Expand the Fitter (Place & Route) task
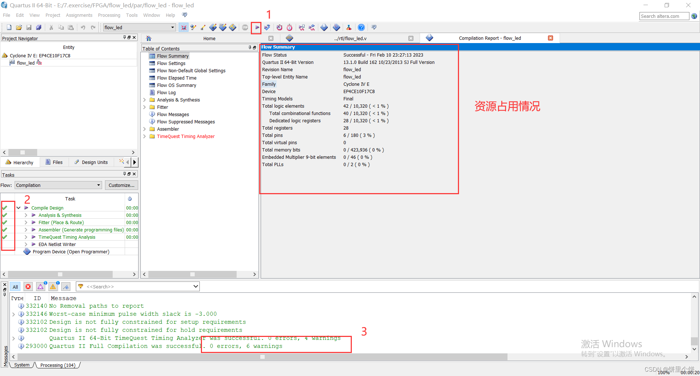Viewport: 700px width, 376px height. click(x=26, y=222)
